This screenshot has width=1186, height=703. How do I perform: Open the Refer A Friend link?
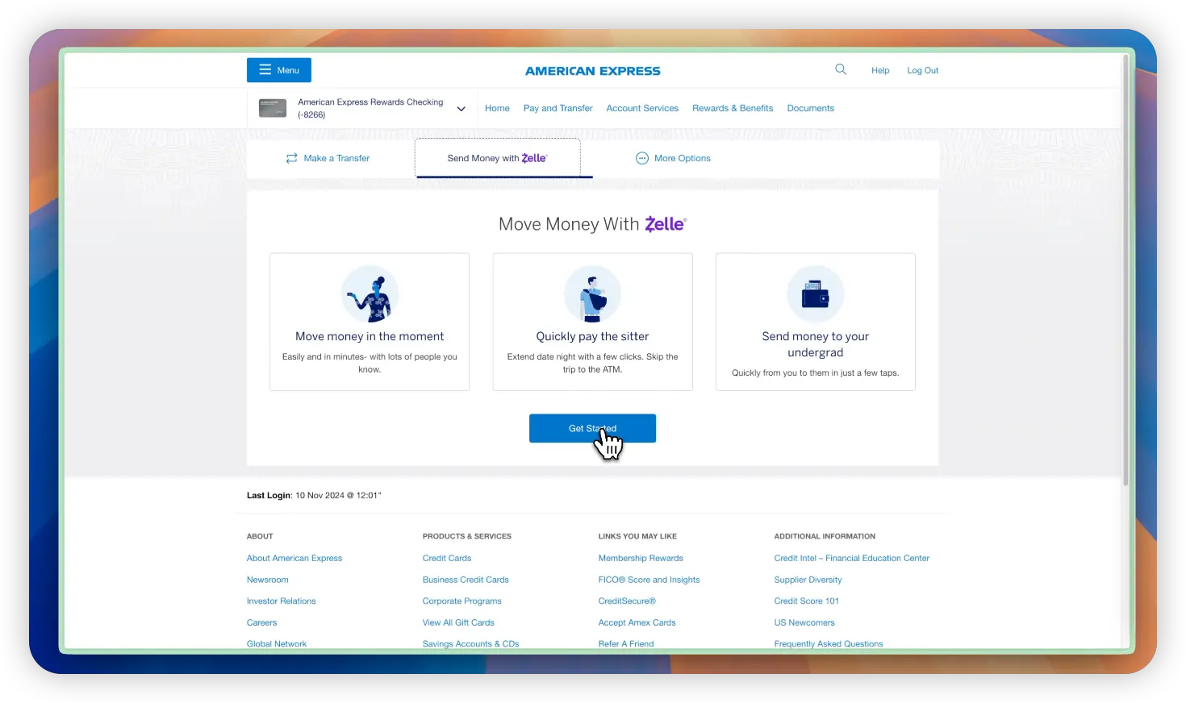(x=626, y=643)
